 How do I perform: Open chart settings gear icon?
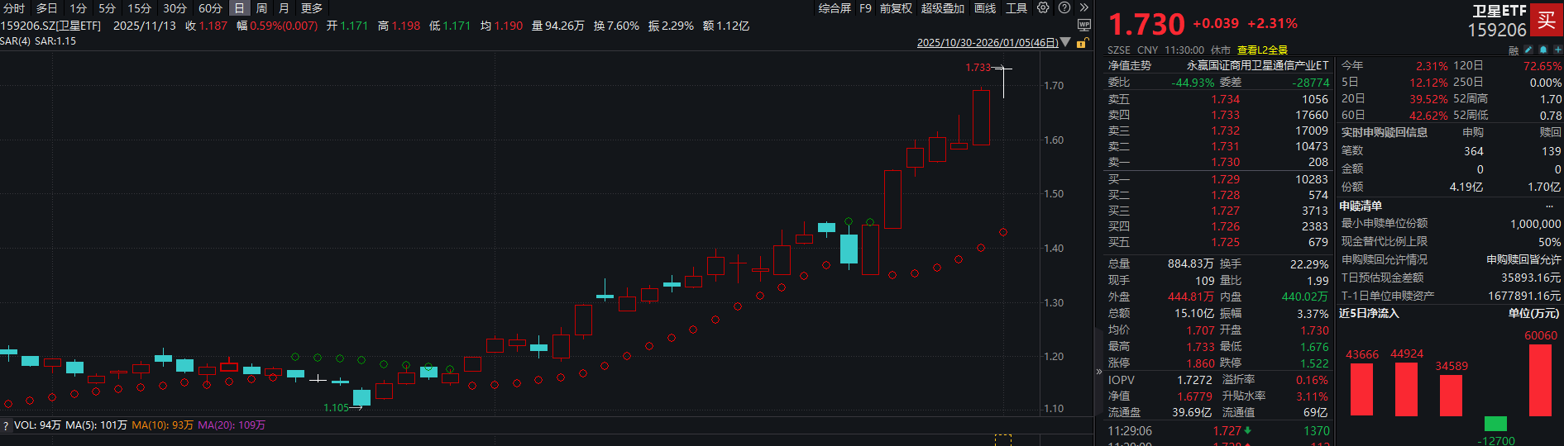(1043, 7)
